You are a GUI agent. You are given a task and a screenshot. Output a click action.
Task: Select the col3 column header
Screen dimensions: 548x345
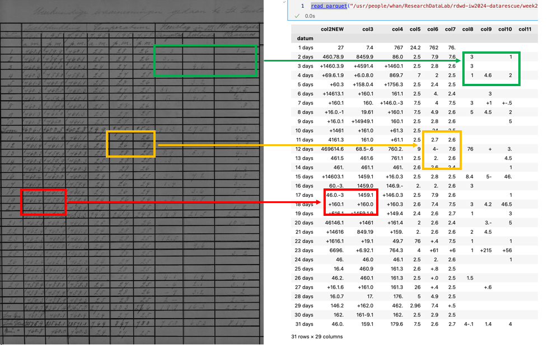pos(367,29)
